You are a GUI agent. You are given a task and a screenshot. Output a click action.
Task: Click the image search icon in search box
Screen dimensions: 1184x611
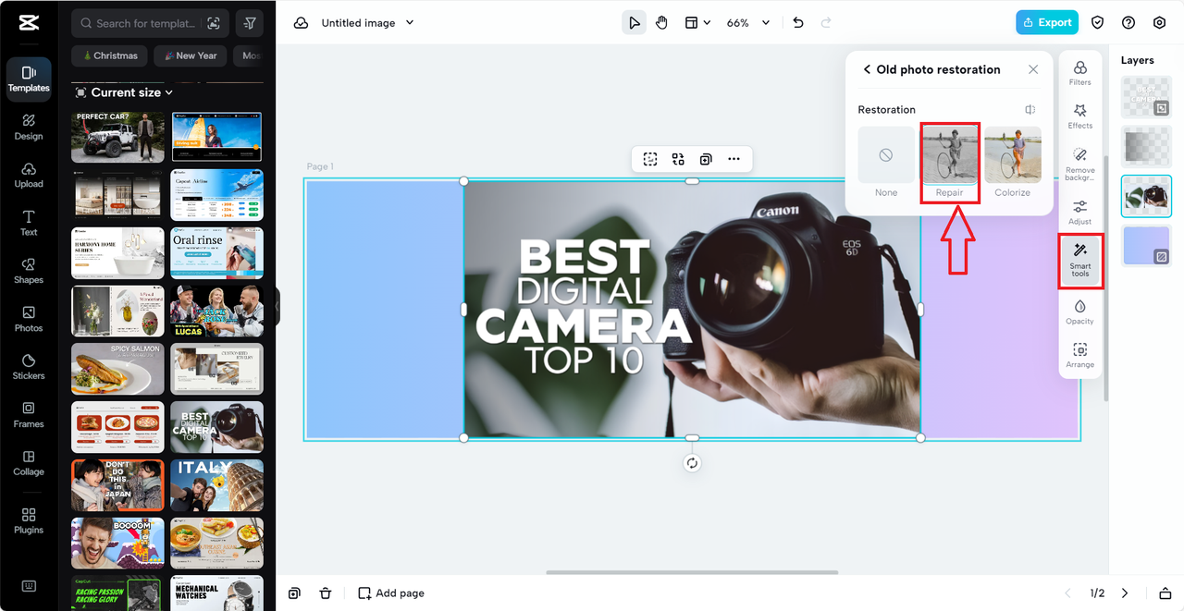coord(214,23)
